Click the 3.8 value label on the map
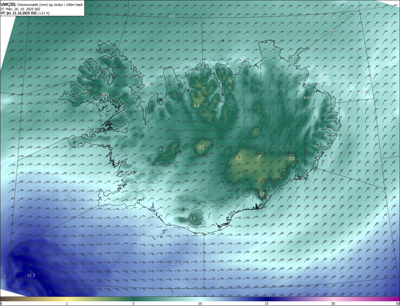The image size is (400, 306). (292, 159)
